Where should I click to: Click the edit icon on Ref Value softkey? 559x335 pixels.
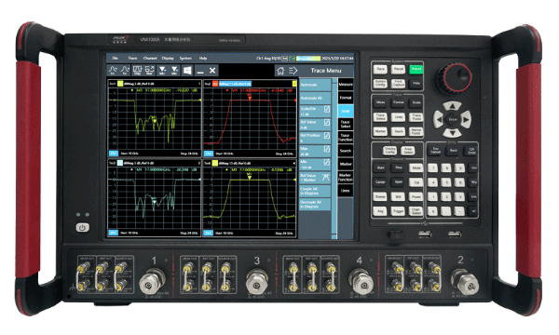(x=327, y=123)
